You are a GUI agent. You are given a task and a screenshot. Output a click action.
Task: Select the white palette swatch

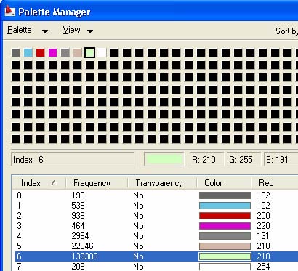pos(102,53)
